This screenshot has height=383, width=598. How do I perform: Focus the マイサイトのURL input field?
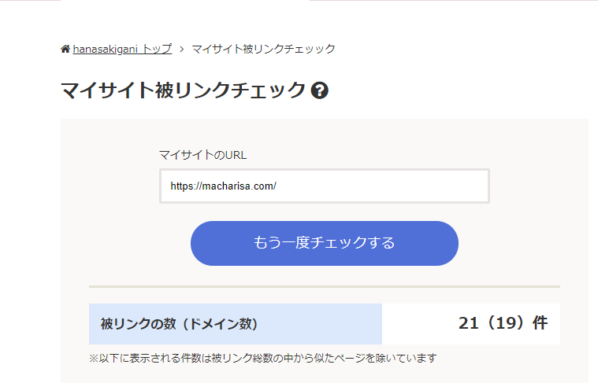pyautogui.click(x=324, y=186)
